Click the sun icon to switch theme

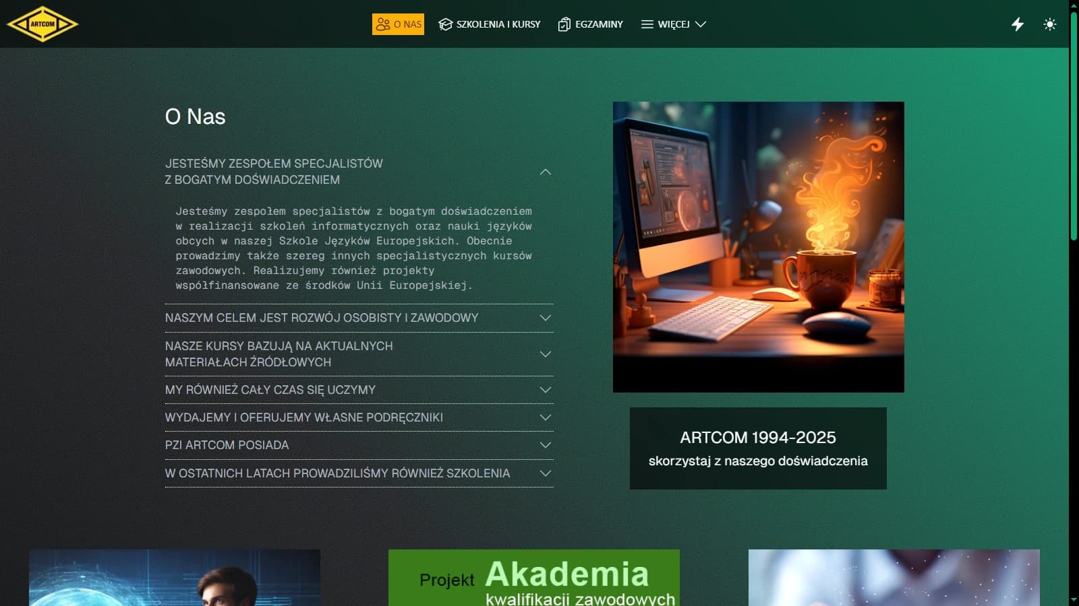(1050, 24)
